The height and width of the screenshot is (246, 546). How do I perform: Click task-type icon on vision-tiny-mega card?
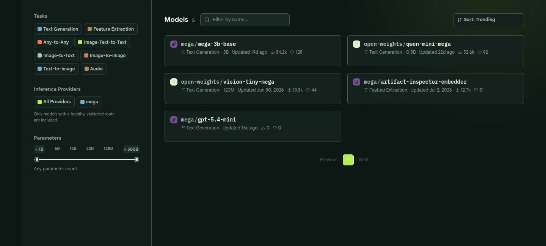point(183,90)
